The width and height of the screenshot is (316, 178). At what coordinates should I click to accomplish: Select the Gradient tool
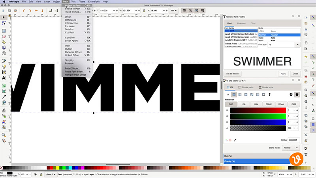4,85
